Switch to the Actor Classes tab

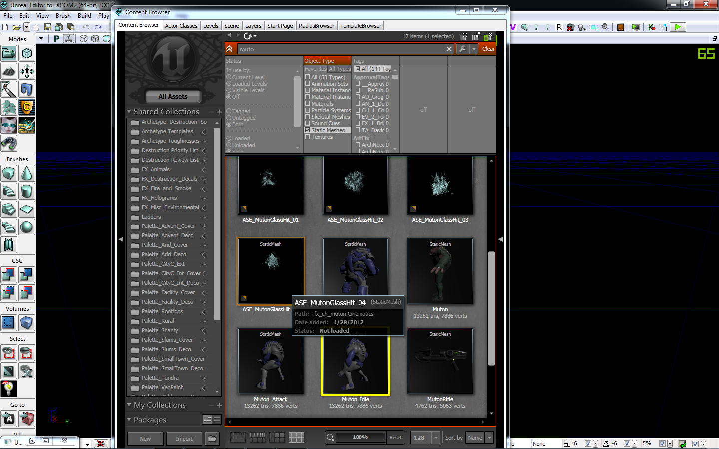pyautogui.click(x=181, y=26)
